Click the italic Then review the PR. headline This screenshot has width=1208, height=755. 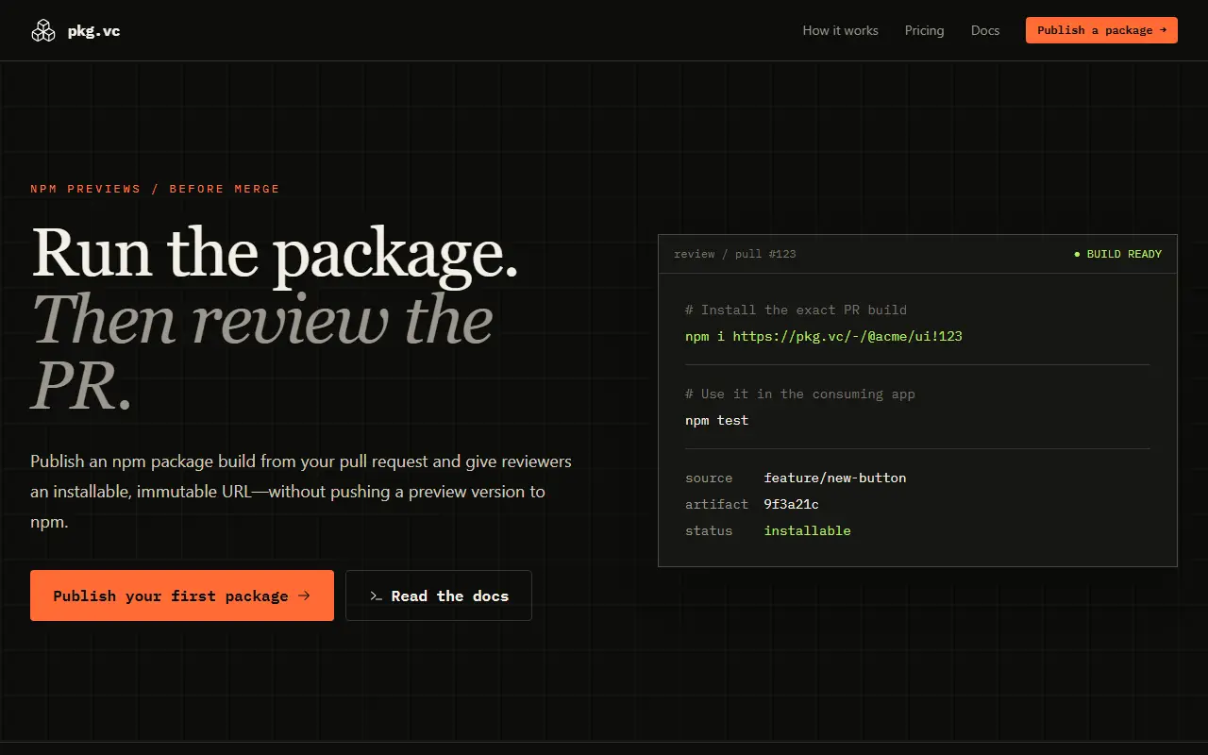(262, 352)
